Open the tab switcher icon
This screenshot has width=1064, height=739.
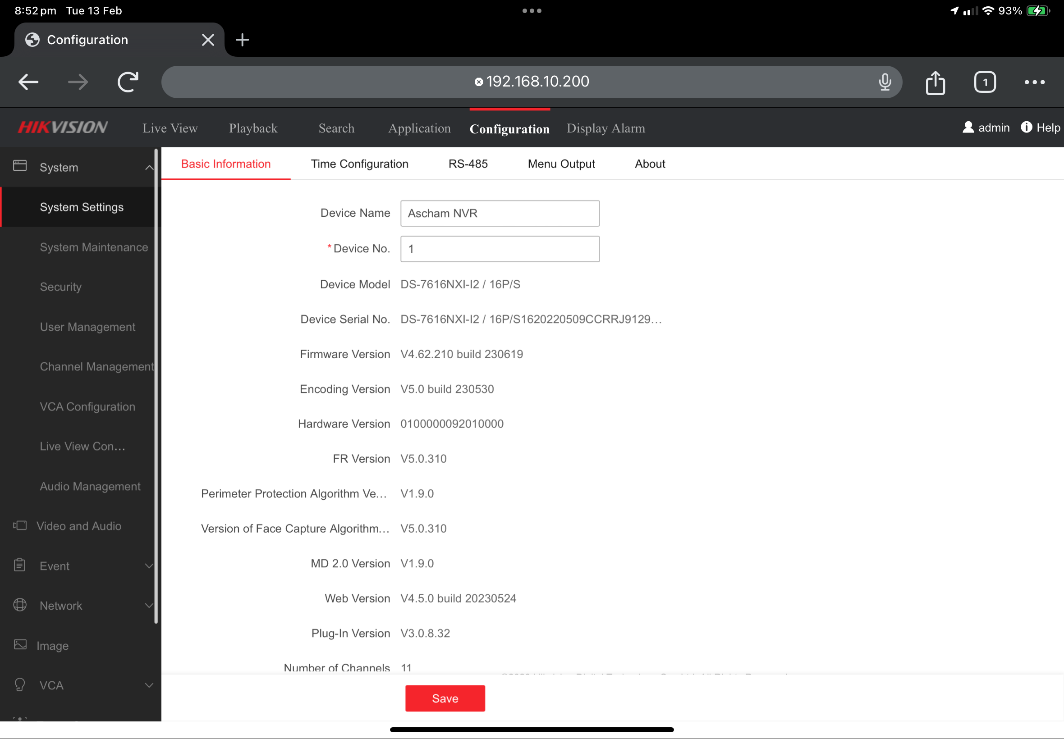point(984,82)
